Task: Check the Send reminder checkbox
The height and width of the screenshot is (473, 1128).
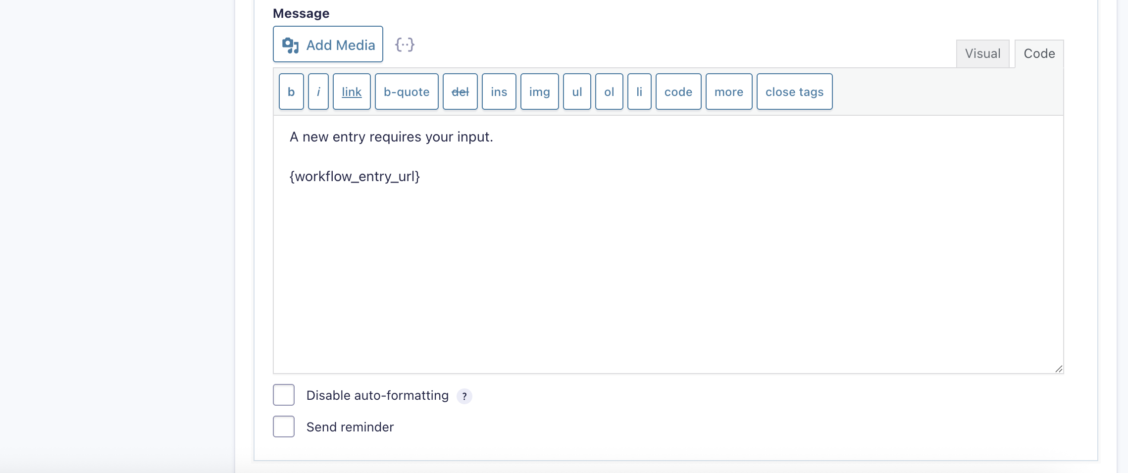Action: click(x=284, y=426)
